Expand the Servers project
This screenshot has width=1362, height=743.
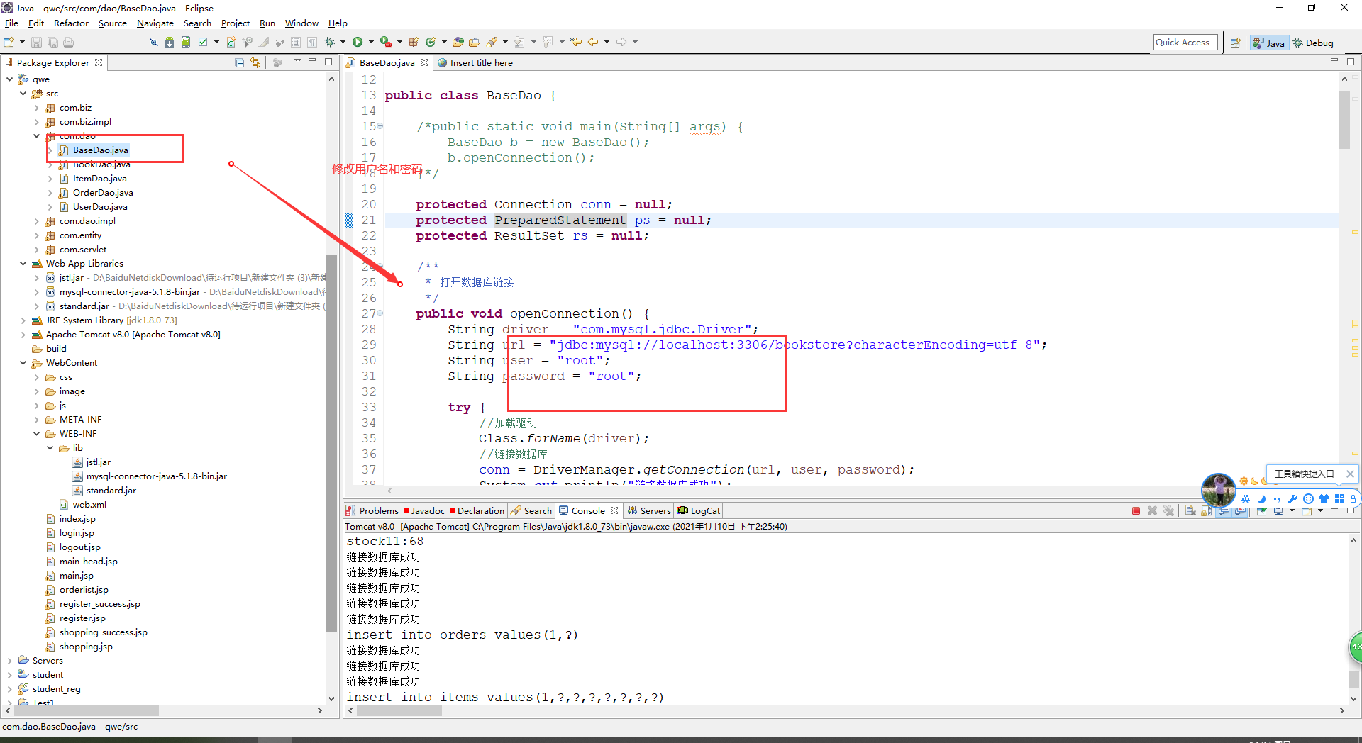click(10, 661)
